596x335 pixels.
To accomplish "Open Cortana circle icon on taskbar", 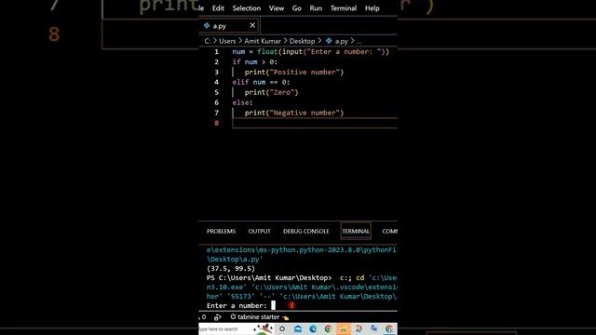I will [x=282, y=328].
